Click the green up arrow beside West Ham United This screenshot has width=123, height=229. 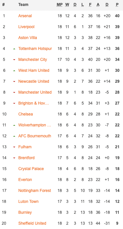tap(14, 70)
